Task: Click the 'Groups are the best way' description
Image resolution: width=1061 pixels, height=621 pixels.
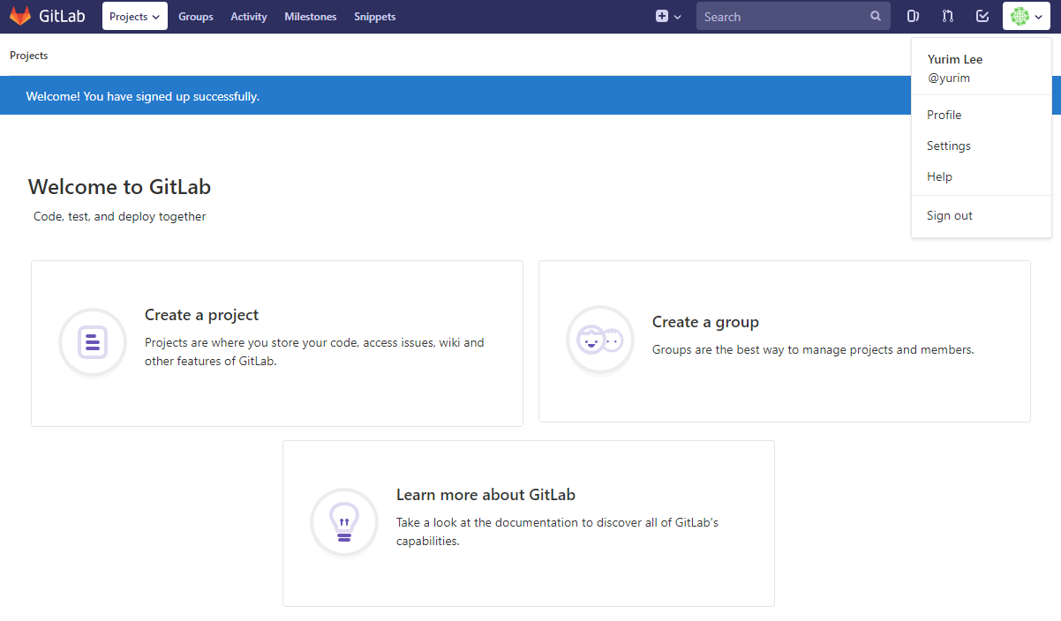Action: 813,349
